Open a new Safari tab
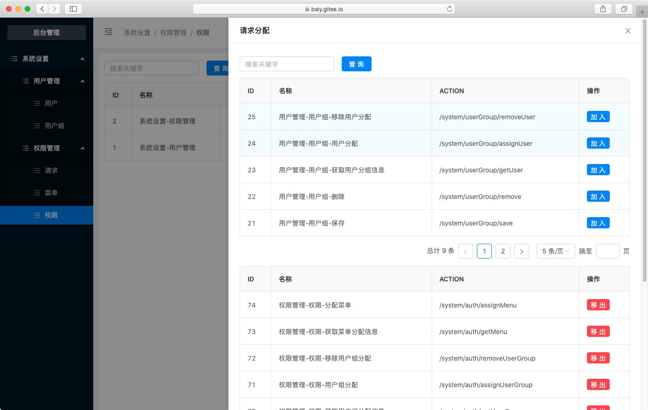Screen dimensions: 648x410 (642, 12)
